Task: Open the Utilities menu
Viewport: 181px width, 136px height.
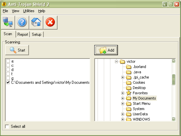Action: coord(29,11)
